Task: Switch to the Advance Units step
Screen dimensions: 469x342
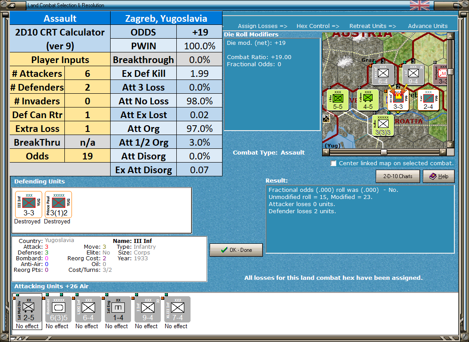Action: coord(428,26)
